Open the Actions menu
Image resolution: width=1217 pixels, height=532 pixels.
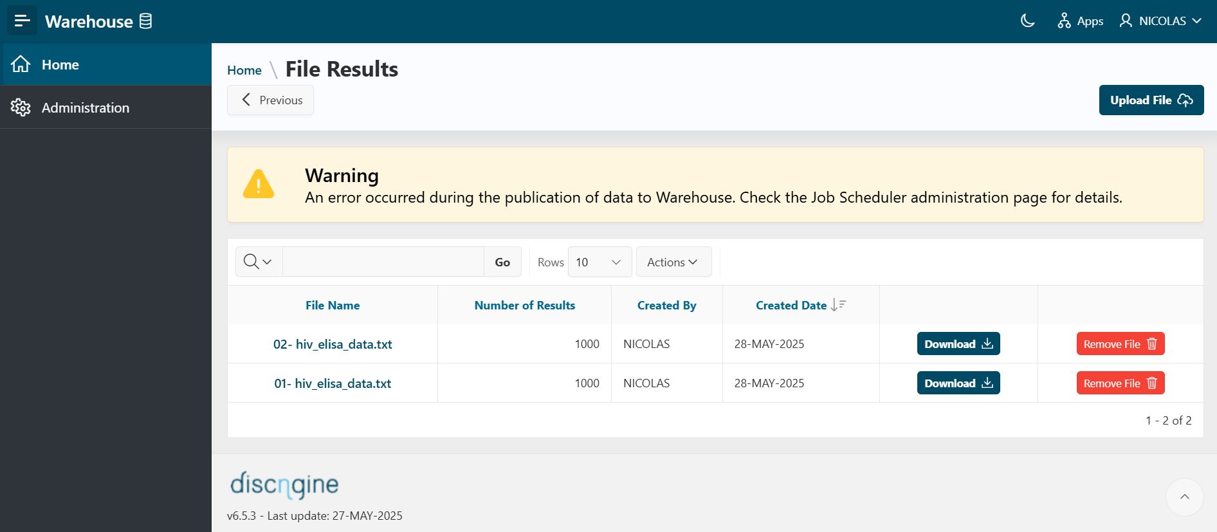(x=673, y=262)
